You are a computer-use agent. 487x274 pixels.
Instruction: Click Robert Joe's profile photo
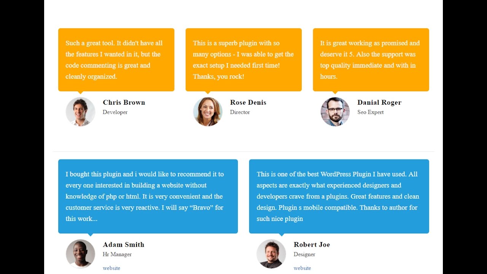271,254
